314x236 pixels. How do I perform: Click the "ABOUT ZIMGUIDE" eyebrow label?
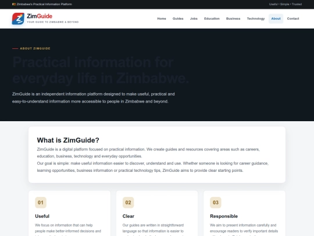(35, 48)
